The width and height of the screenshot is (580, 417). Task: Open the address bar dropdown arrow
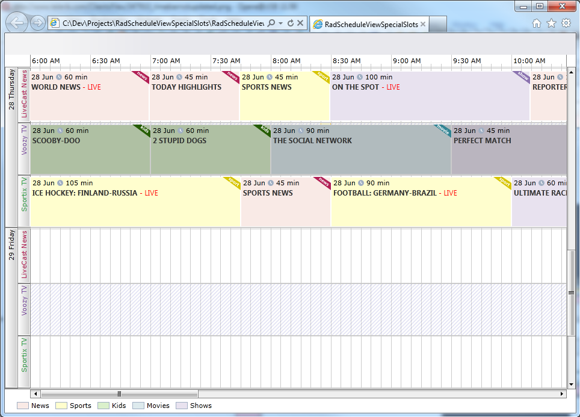click(x=281, y=23)
